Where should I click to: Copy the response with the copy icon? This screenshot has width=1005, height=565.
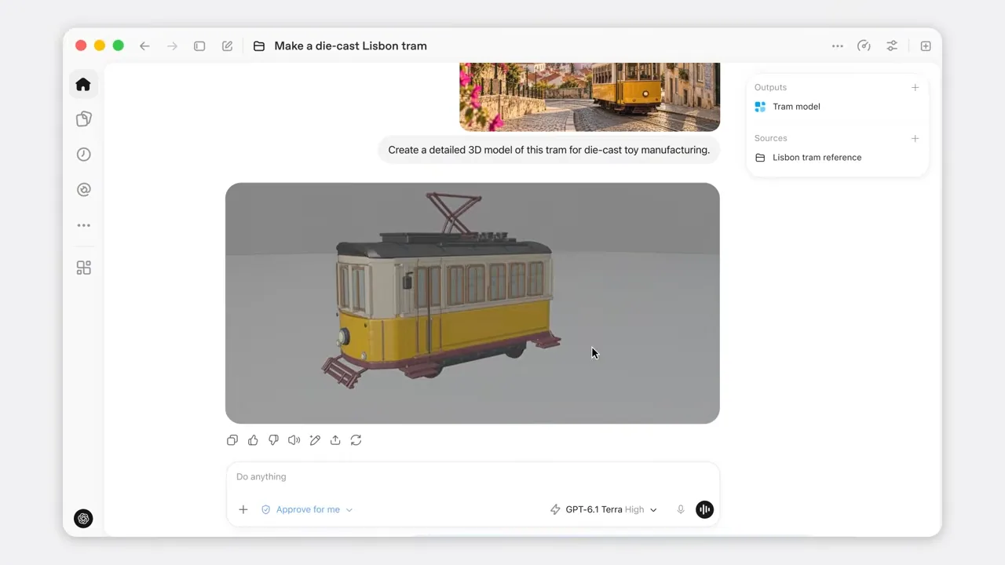point(232,440)
